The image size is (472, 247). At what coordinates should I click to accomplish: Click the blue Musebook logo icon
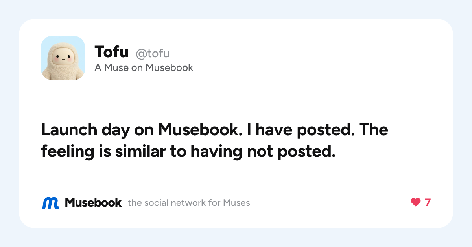point(51,203)
